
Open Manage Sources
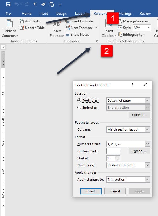[133, 21]
